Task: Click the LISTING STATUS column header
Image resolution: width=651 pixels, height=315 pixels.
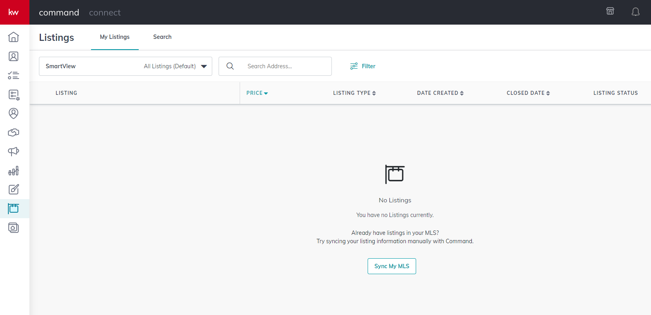Action: [616, 93]
